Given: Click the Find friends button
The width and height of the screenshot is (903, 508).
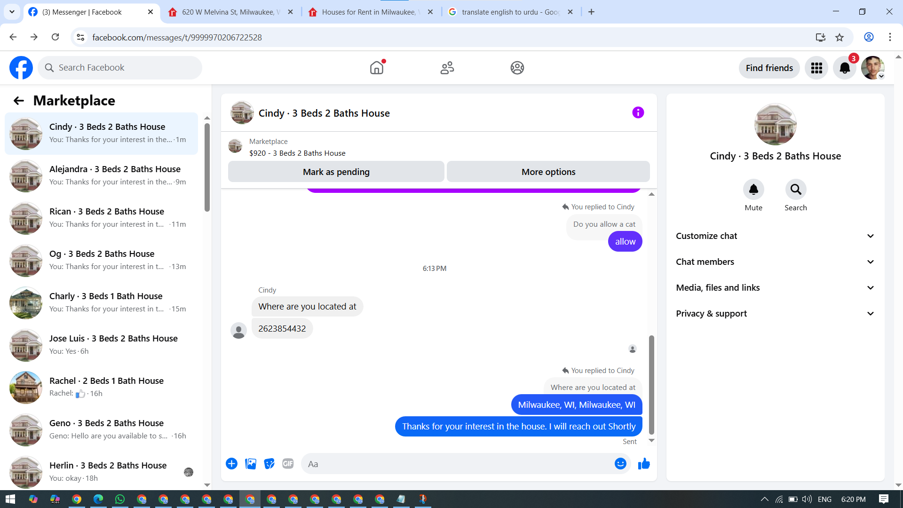Looking at the screenshot, I should [x=769, y=68].
